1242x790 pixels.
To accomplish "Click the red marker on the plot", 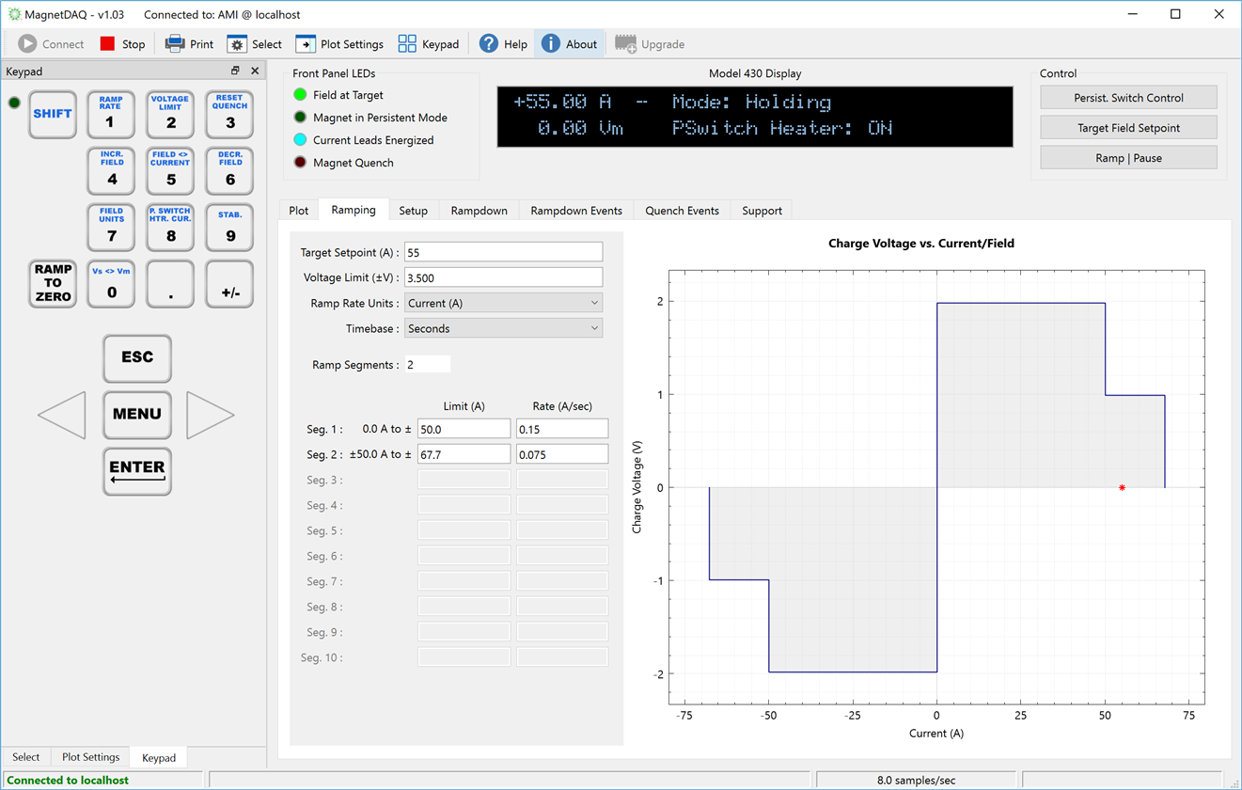I will point(1123,487).
